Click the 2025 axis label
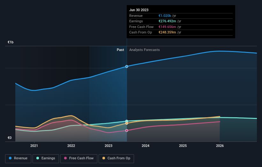Viewport: 262px width, 167px height. [183, 146]
